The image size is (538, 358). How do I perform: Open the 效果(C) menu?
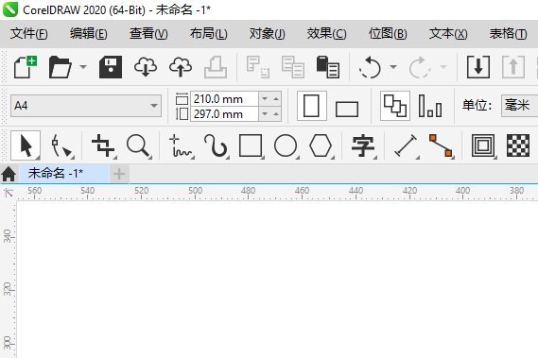tap(326, 34)
